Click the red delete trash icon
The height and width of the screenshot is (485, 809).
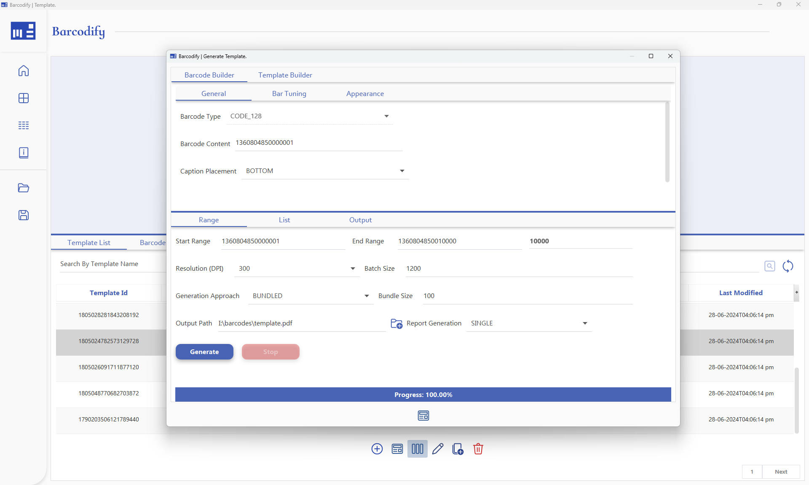point(478,449)
